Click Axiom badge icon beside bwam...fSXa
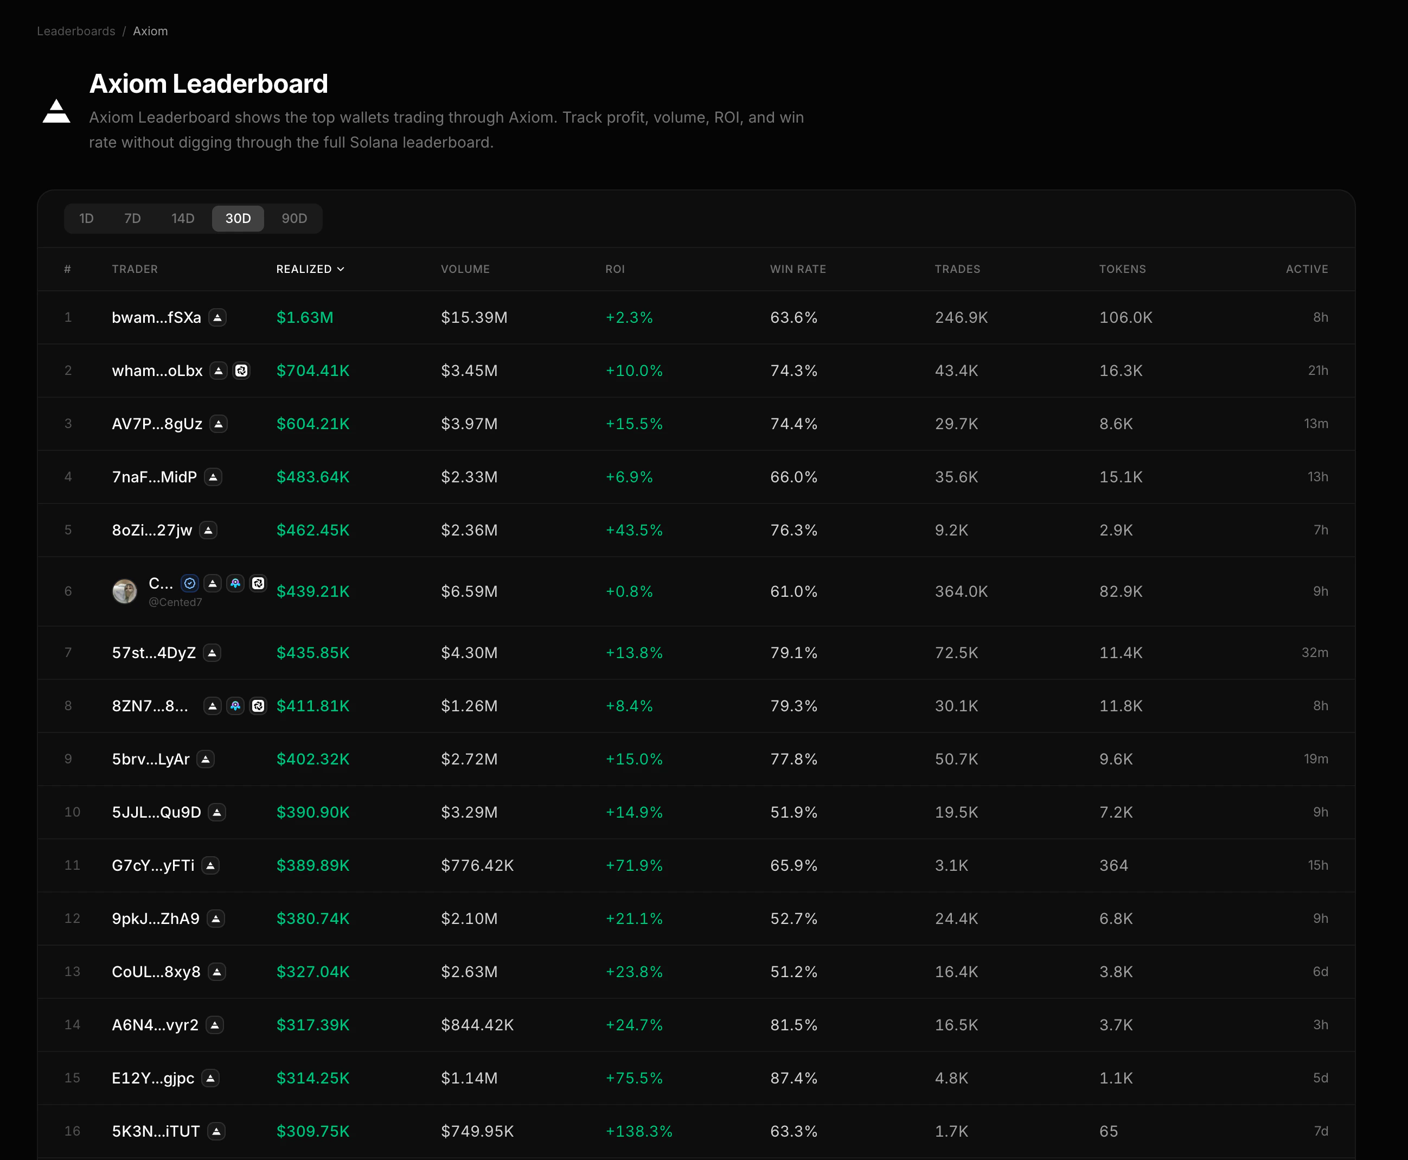The height and width of the screenshot is (1160, 1408). coord(217,317)
